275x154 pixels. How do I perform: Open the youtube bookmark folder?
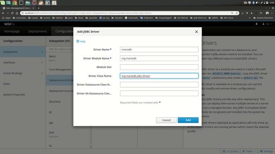click(x=91, y=18)
